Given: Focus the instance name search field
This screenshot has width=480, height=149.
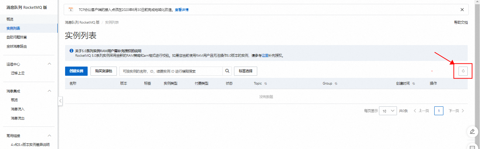Looking at the screenshot, I should tap(171, 71).
